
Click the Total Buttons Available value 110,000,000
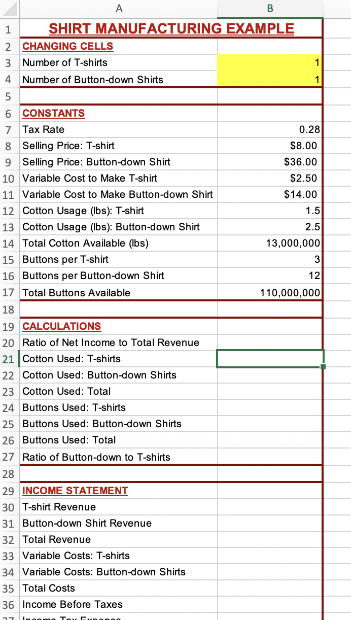pyautogui.click(x=270, y=293)
